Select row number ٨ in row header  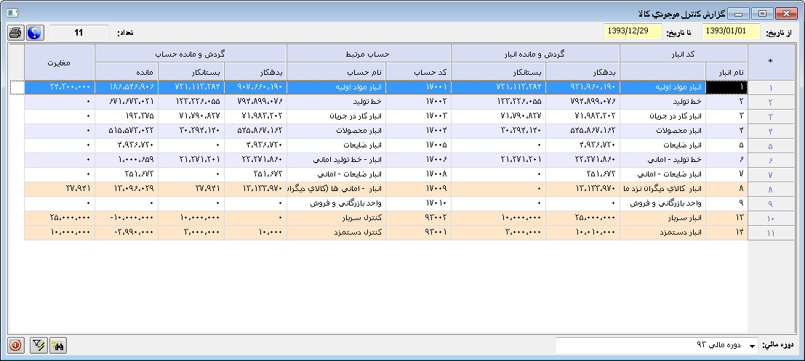(x=770, y=190)
